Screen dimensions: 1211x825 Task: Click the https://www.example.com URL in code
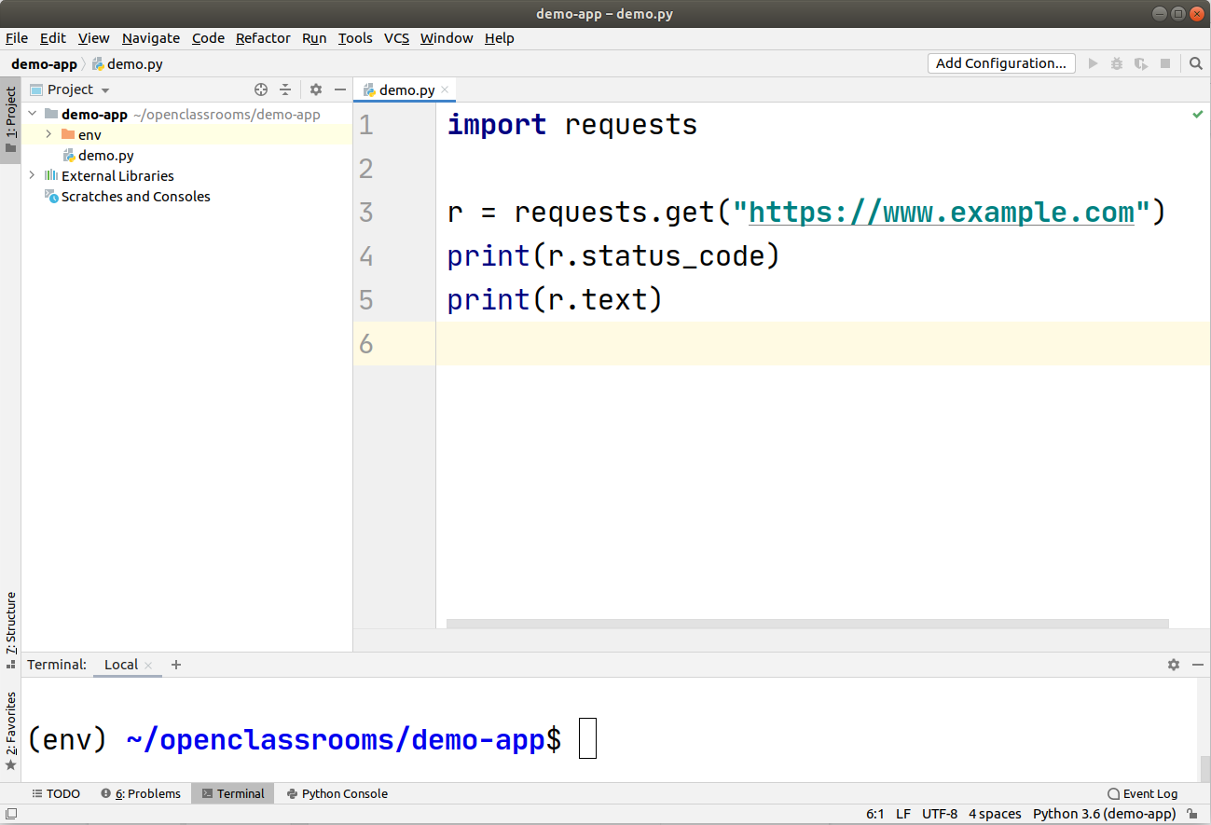[942, 212]
